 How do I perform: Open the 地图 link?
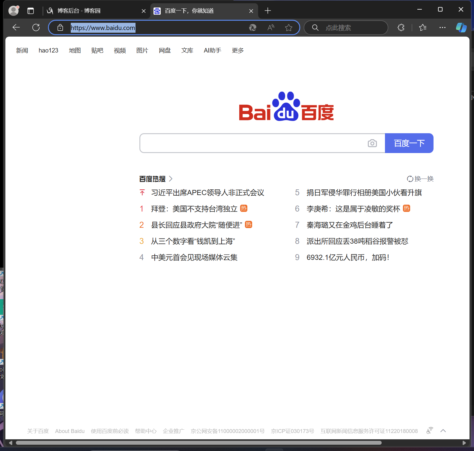click(75, 50)
